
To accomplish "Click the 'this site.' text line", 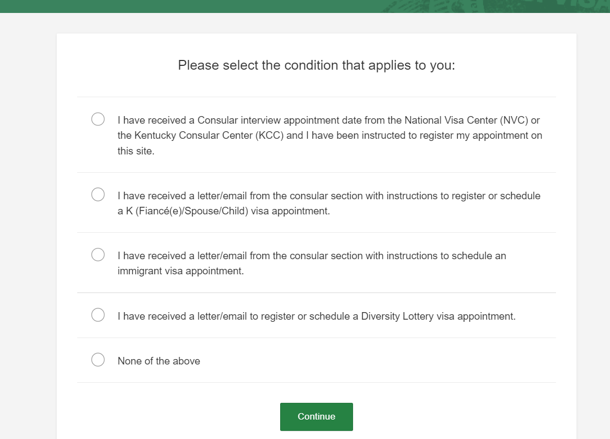I will click(136, 151).
